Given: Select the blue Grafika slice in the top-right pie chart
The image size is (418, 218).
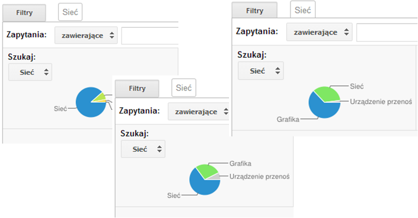Looking at the screenshot, I should (x=322, y=109).
